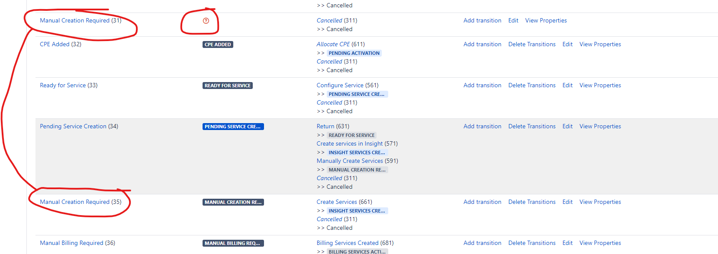Edit the Ready for Service step

click(x=567, y=85)
